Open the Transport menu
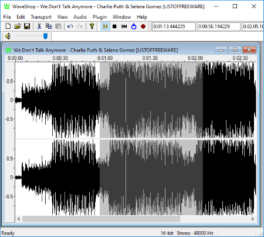This screenshot has width=264, height=237. (41, 17)
